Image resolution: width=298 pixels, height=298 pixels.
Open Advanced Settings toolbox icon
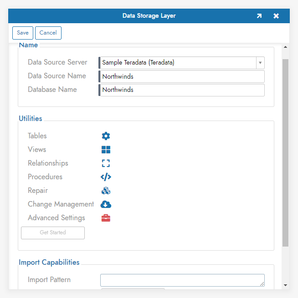[x=106, y=218]
